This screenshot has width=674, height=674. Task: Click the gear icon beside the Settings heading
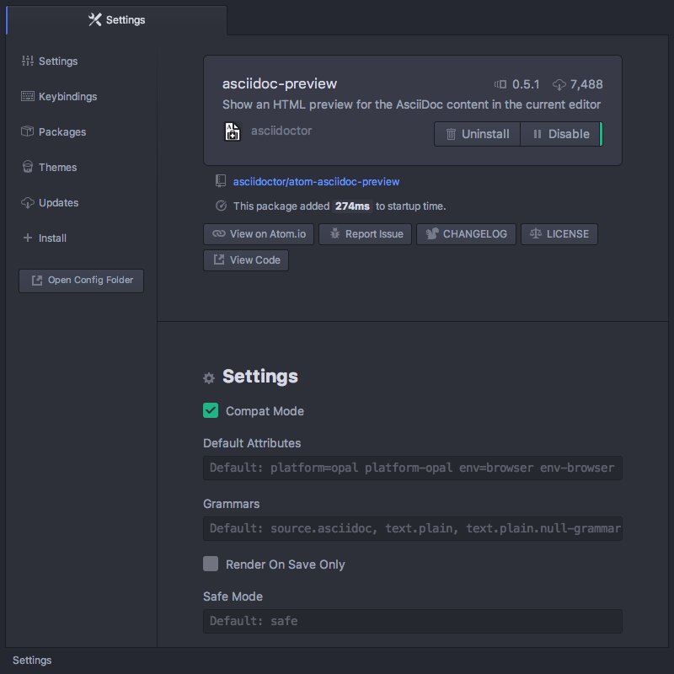[x=208, y=378]
